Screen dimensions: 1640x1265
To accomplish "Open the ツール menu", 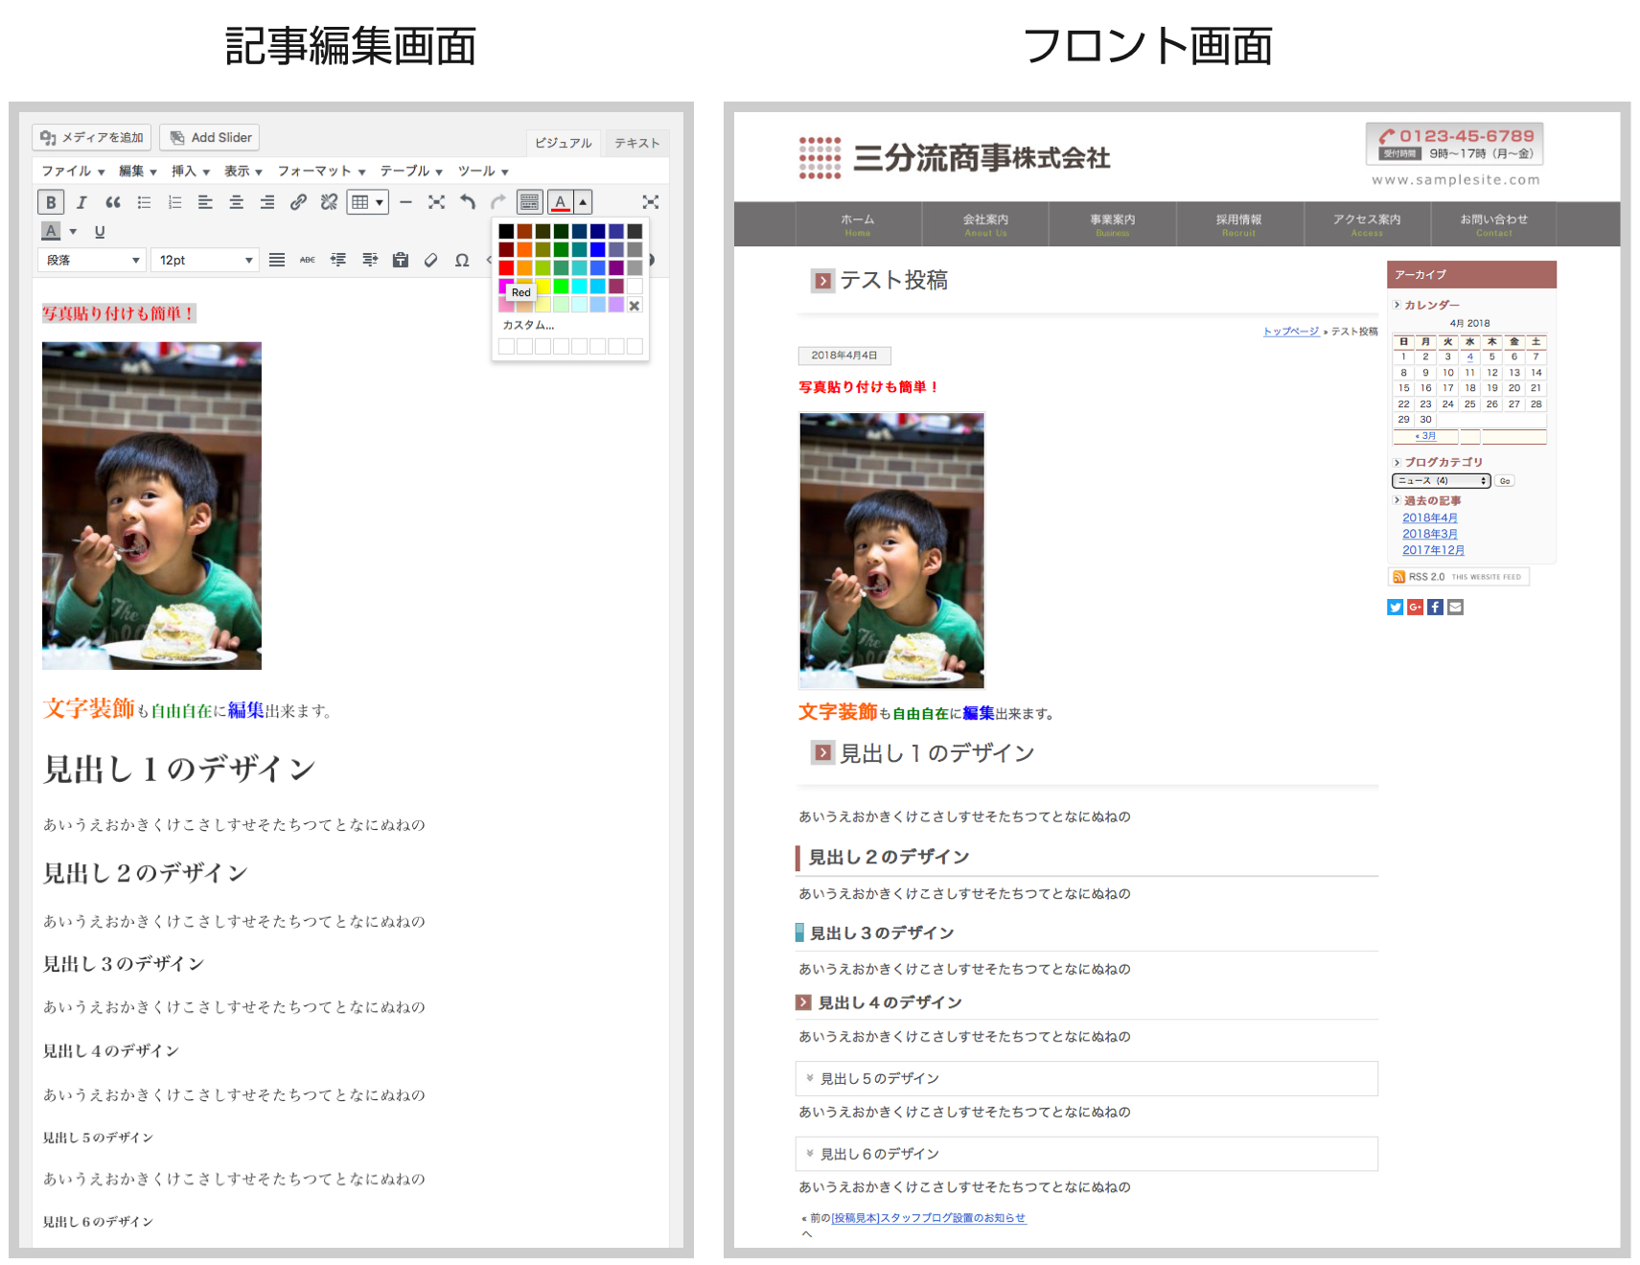I will click(483, 171).
